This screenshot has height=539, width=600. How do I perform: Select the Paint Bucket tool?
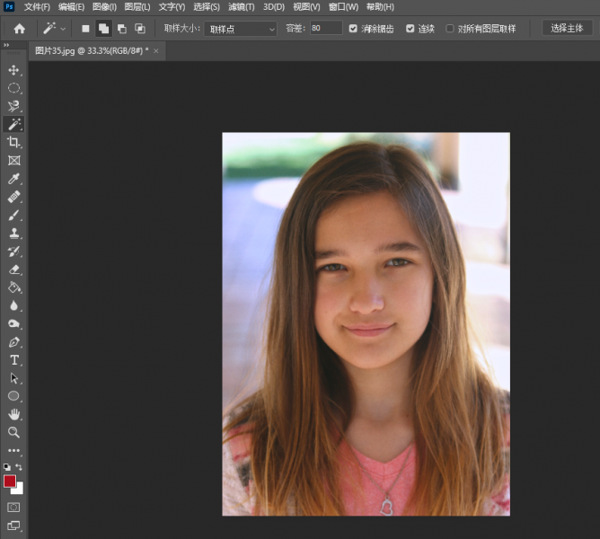(x=13, y=287)
